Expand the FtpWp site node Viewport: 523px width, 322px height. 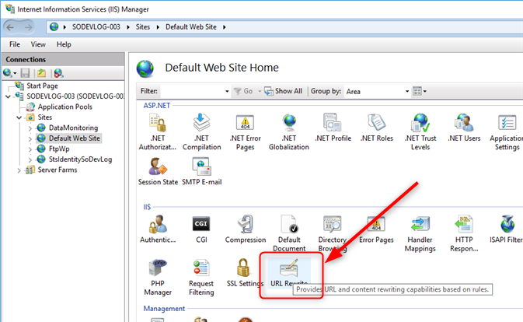pos(30,149)
